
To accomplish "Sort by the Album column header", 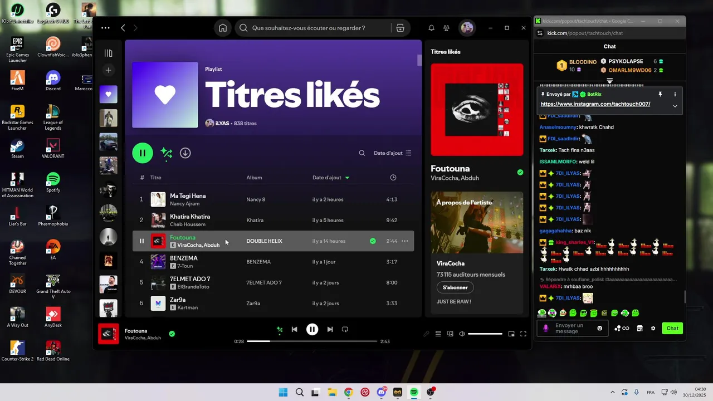I will (254, 178).
